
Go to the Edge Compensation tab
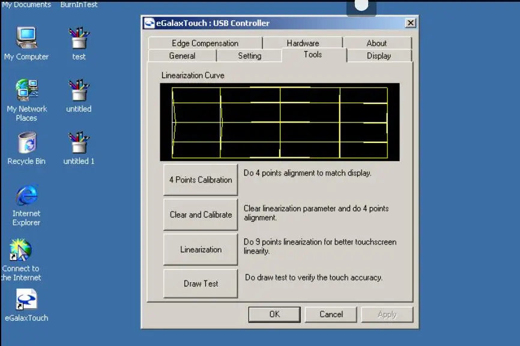pyautogui.click(x=205, y=43)
